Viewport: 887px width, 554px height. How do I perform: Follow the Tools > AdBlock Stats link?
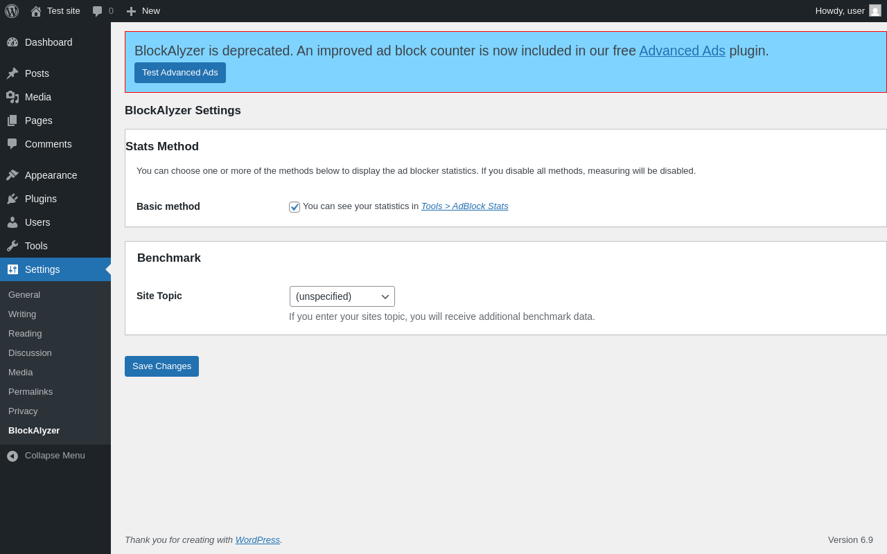(x=464, y=206)
